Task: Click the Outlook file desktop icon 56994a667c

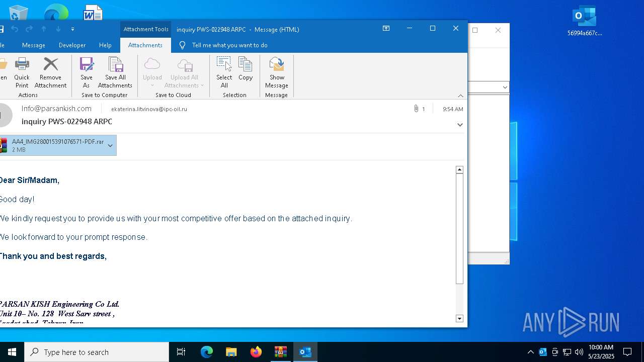Action: [585, 21]
